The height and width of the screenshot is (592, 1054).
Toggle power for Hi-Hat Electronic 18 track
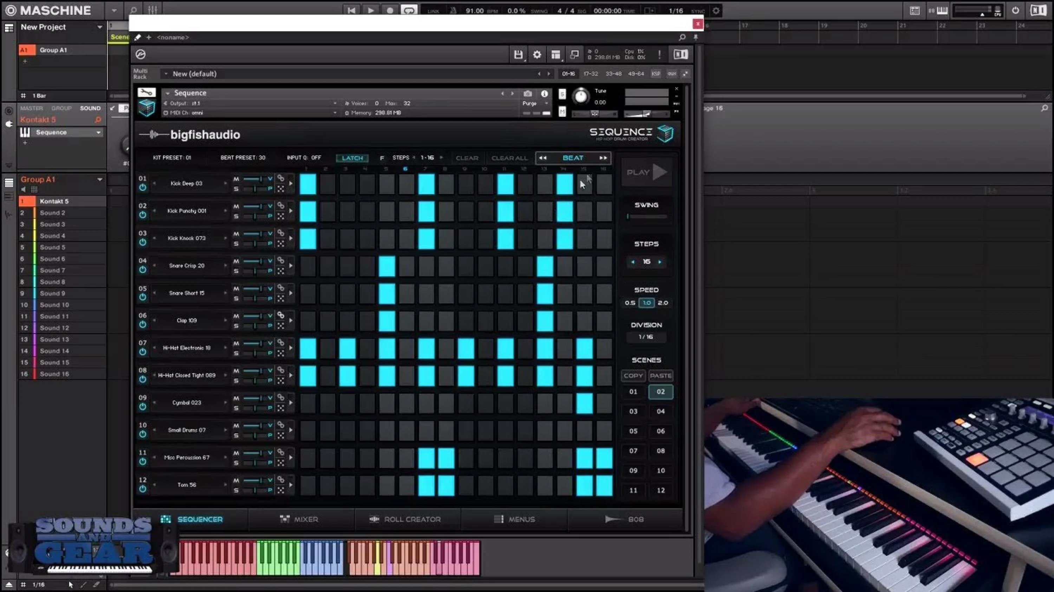pos(142,352)
